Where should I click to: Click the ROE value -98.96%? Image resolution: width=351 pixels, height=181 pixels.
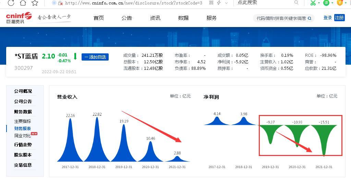click(x=328, y=55)
